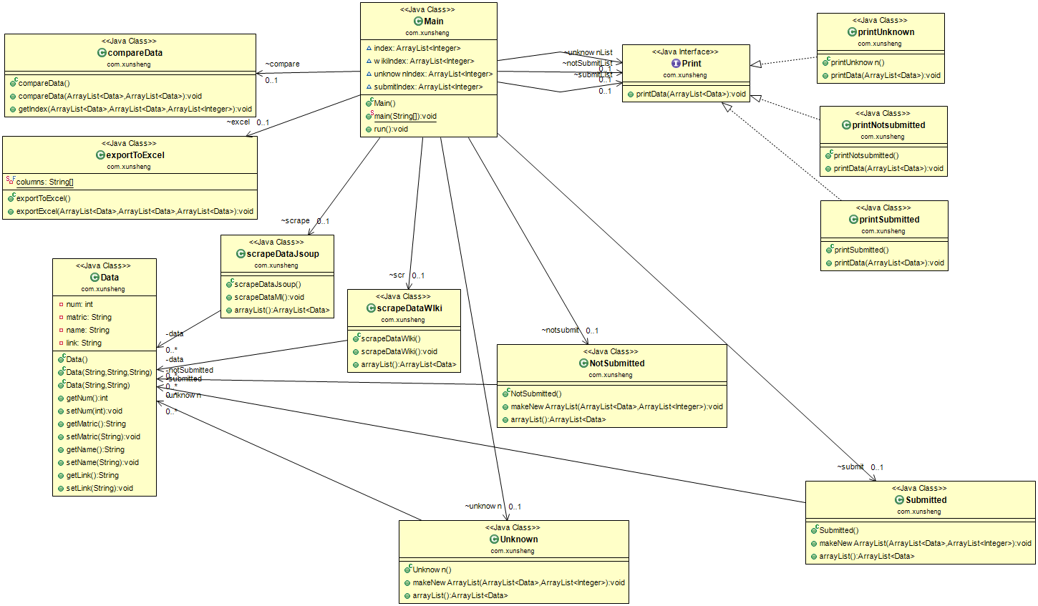
Task: Click the static field icon beside columns in exportToExcel
Action: pyautogui.click(x=9, y=182)
